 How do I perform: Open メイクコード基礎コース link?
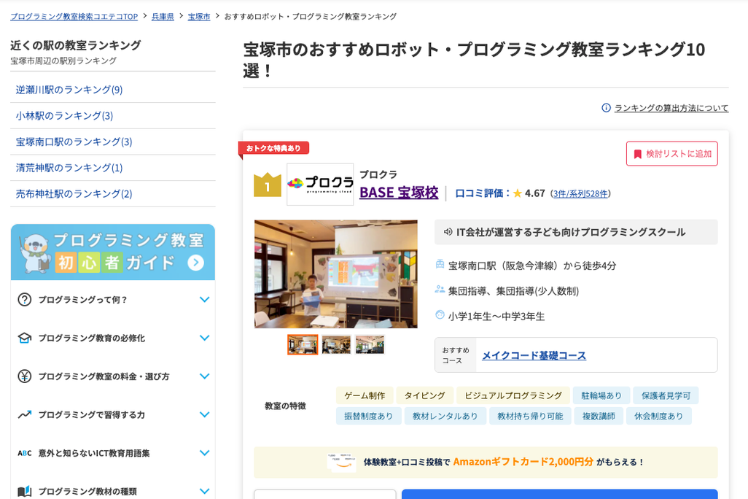[x=534, y=356]
